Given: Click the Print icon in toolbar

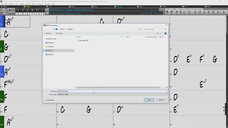Looking at the screenshot, I should [204, 12].
